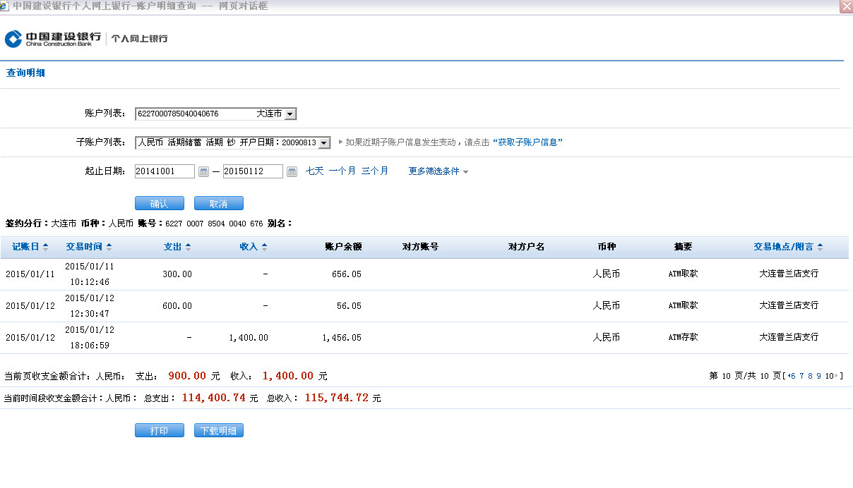Click the start date input field
The image size is (853, 488).
coord(164,171)
